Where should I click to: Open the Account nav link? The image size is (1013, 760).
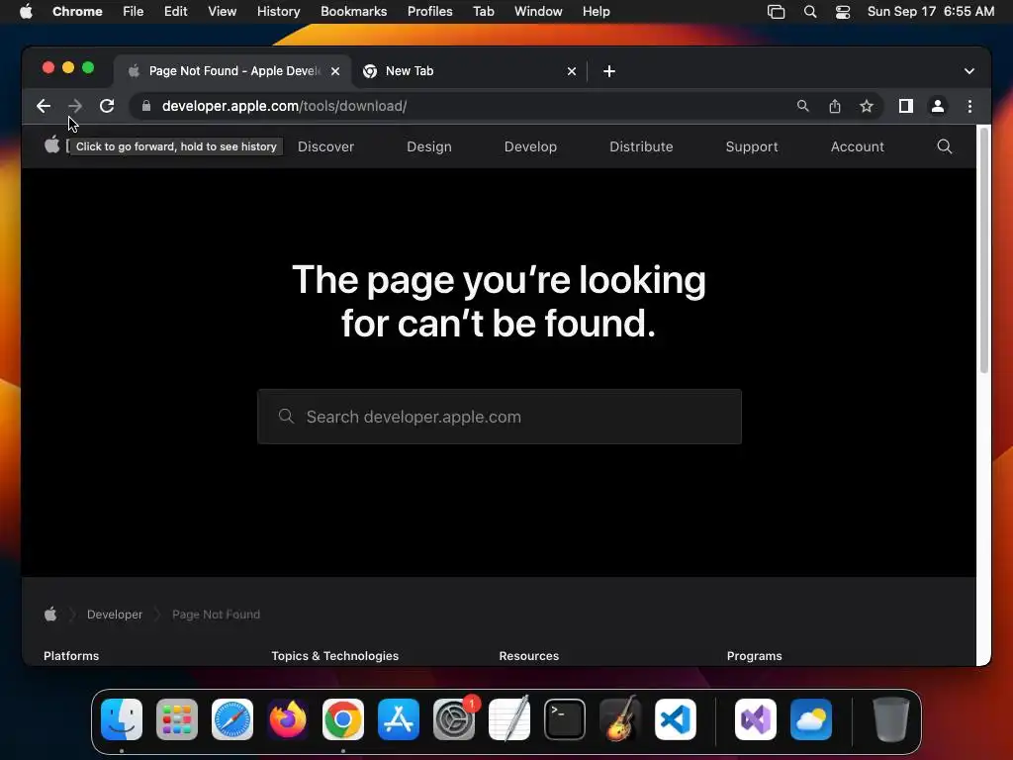pos(858,146)
